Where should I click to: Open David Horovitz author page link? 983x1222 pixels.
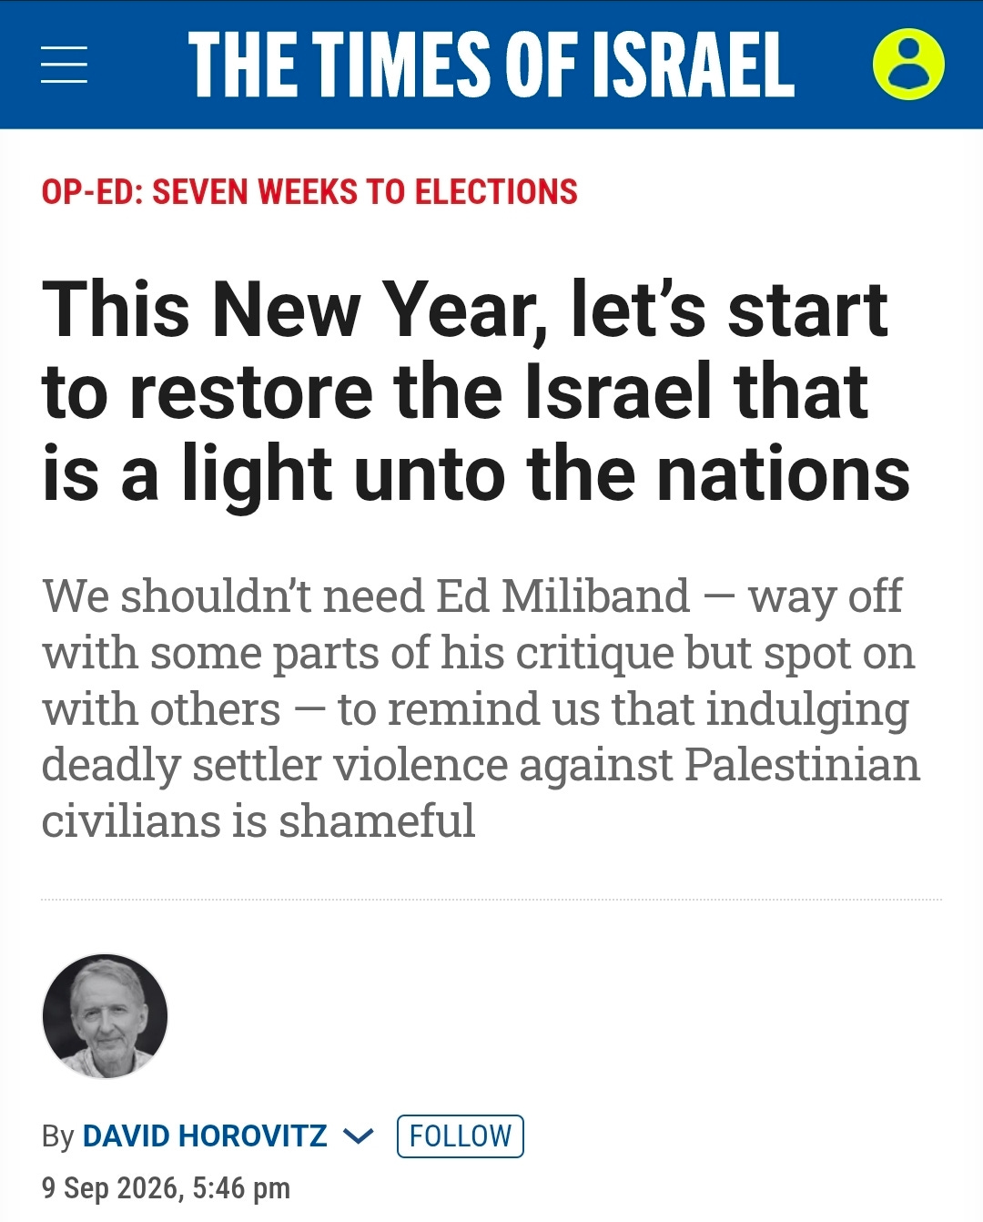[x=205, y=1135]
